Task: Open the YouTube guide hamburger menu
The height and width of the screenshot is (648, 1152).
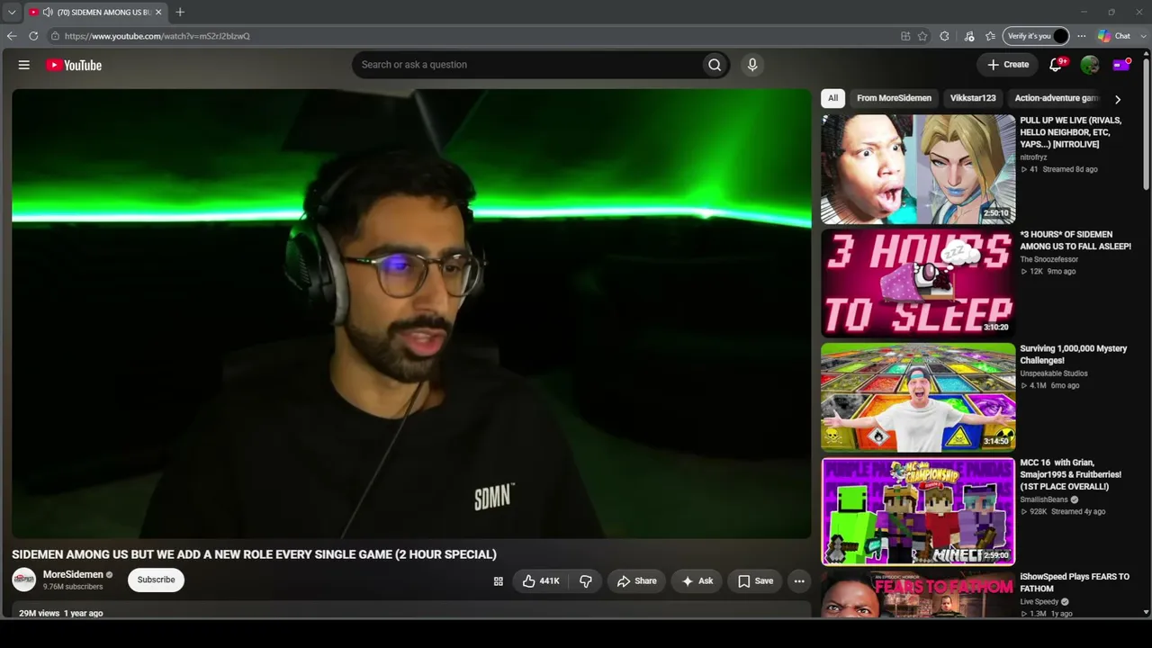Action: click(x=24, y=65)
